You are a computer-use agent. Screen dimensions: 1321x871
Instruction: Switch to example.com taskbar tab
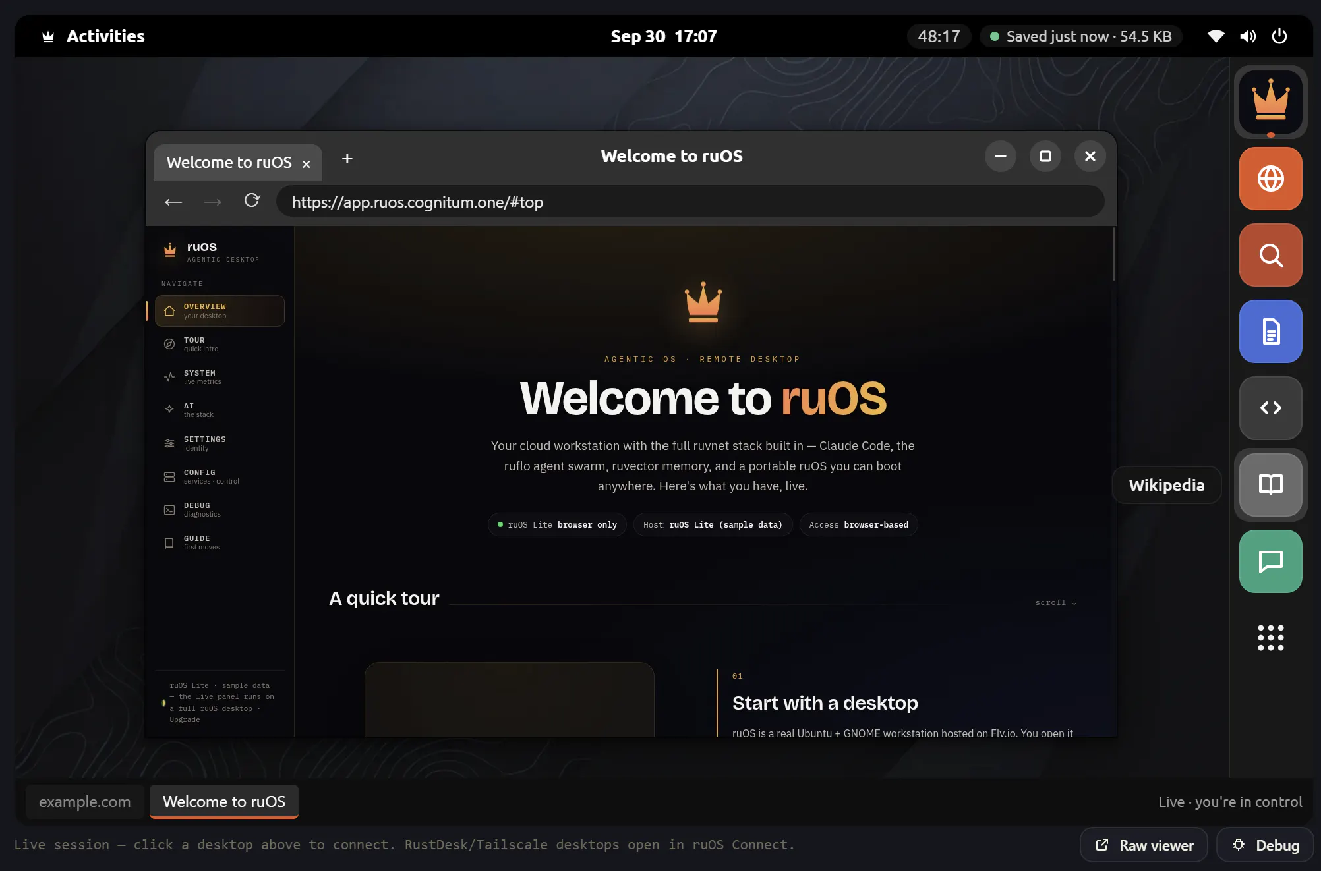(84, 801)
